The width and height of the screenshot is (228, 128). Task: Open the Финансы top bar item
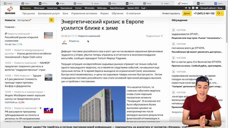(x=27, y=8)
